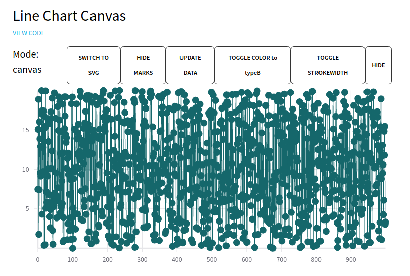Click the 900 tick on the x-axis

pyautogui.click(x=351, y=260)
